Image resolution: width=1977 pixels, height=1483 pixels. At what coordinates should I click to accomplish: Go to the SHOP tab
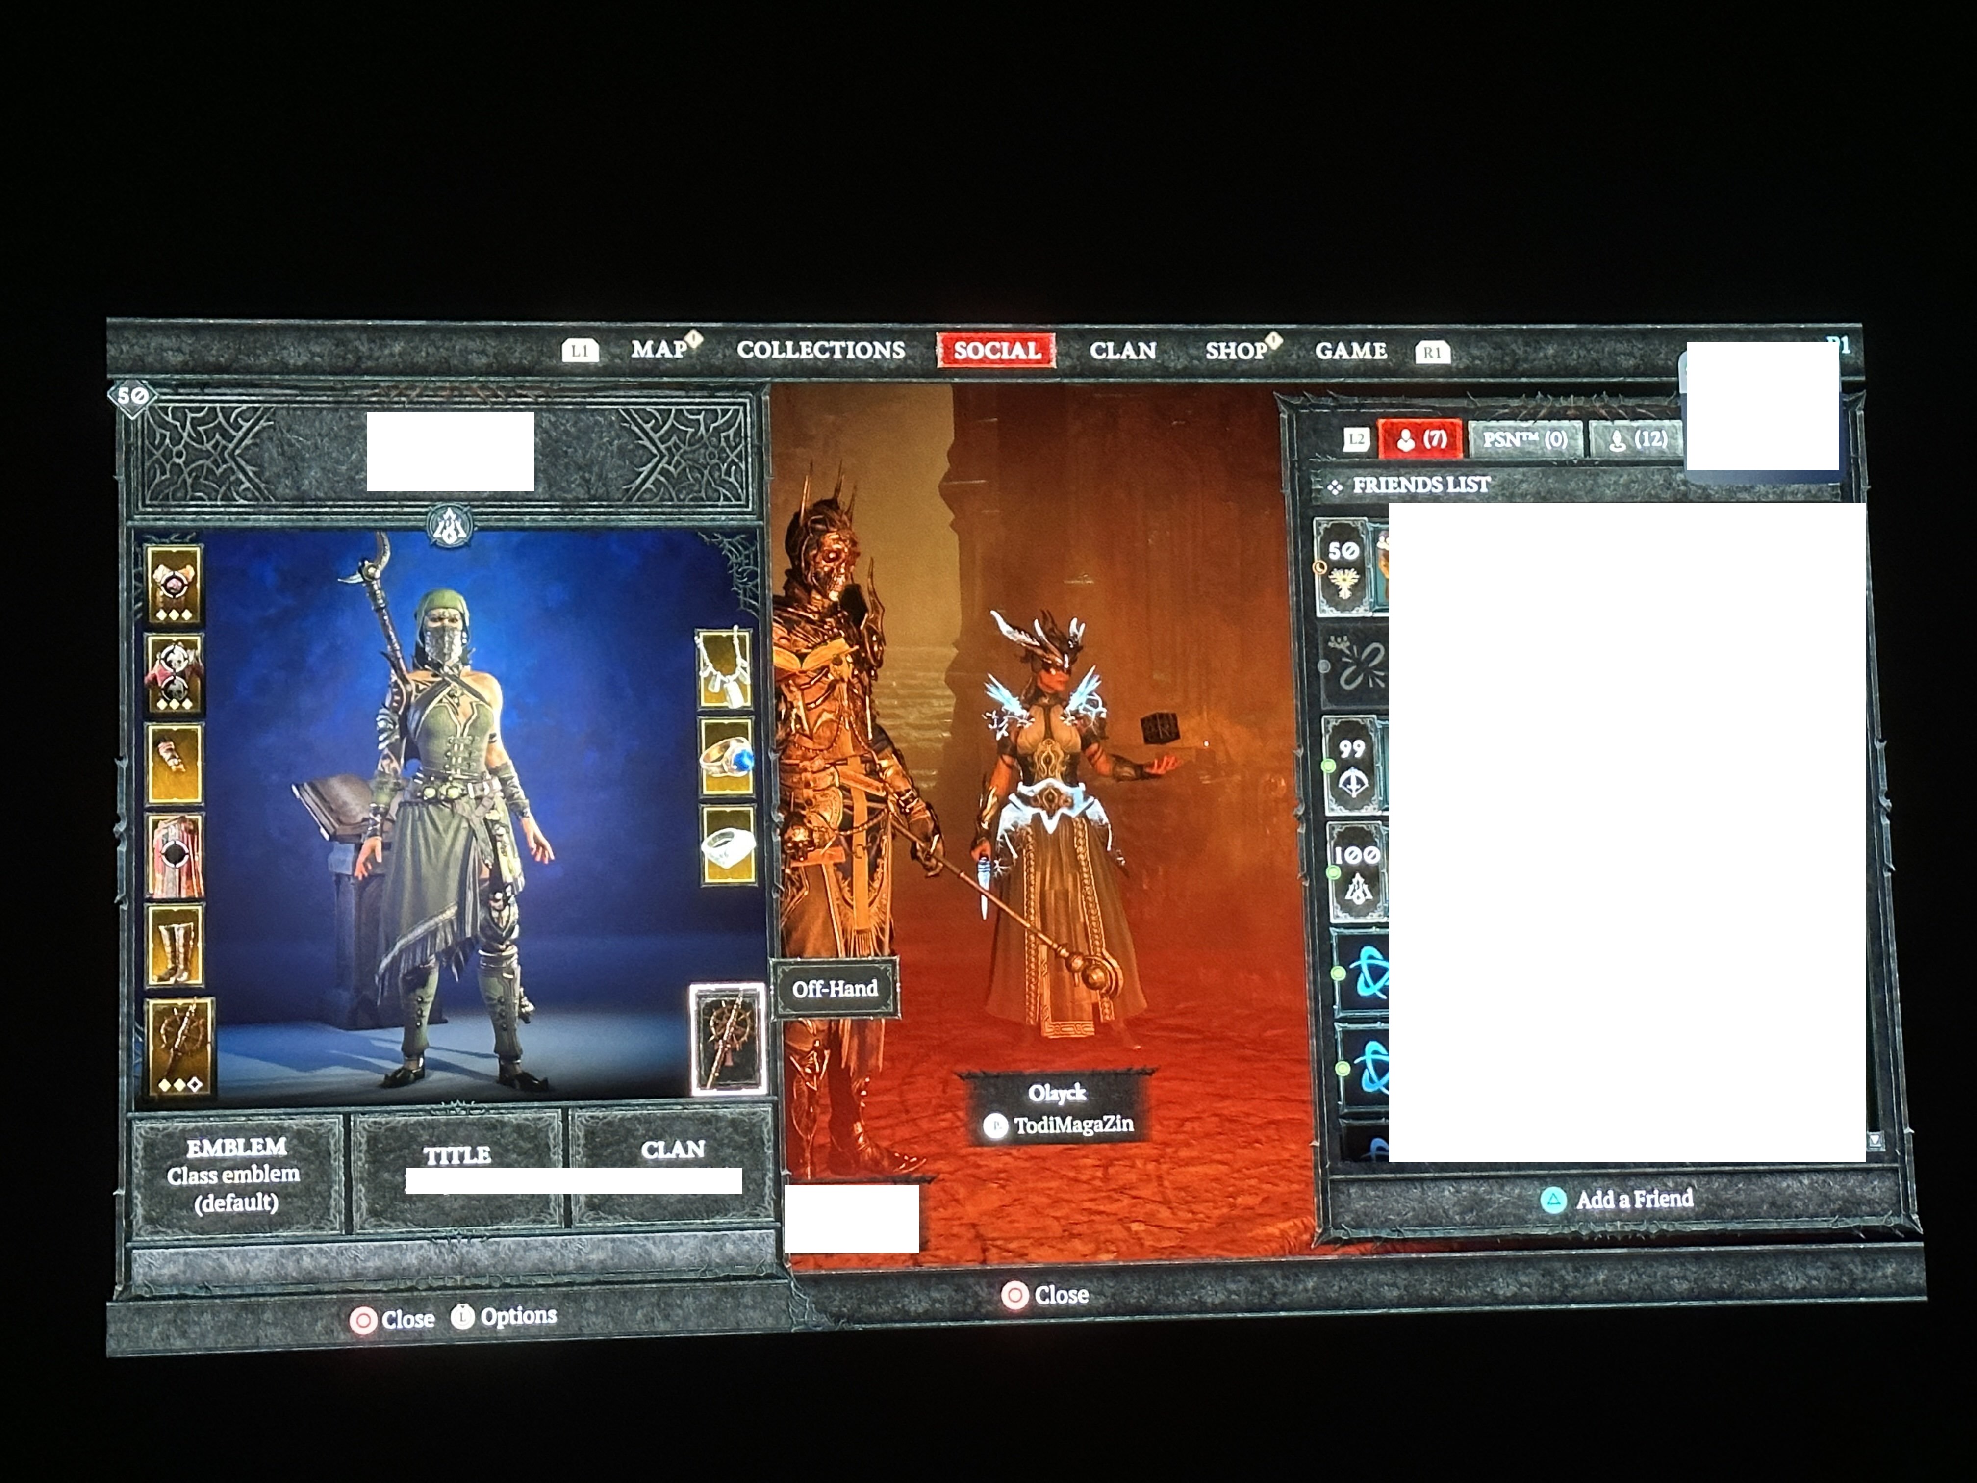click(x=1236, y=351)
